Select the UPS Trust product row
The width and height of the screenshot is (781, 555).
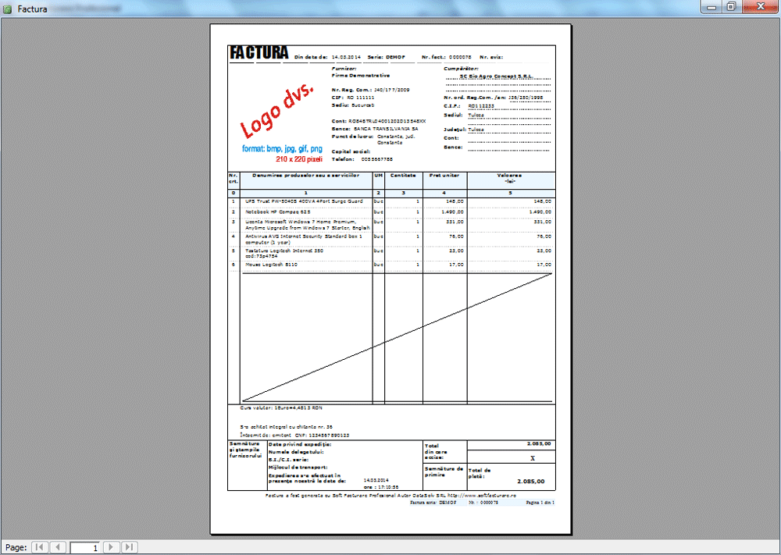point(304,201)
